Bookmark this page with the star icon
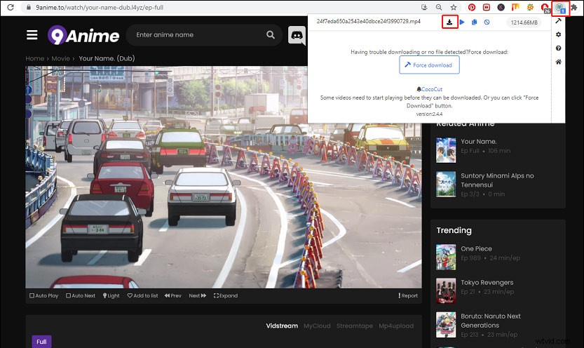This screenshot has height=348, width=584. pos(453,7)
